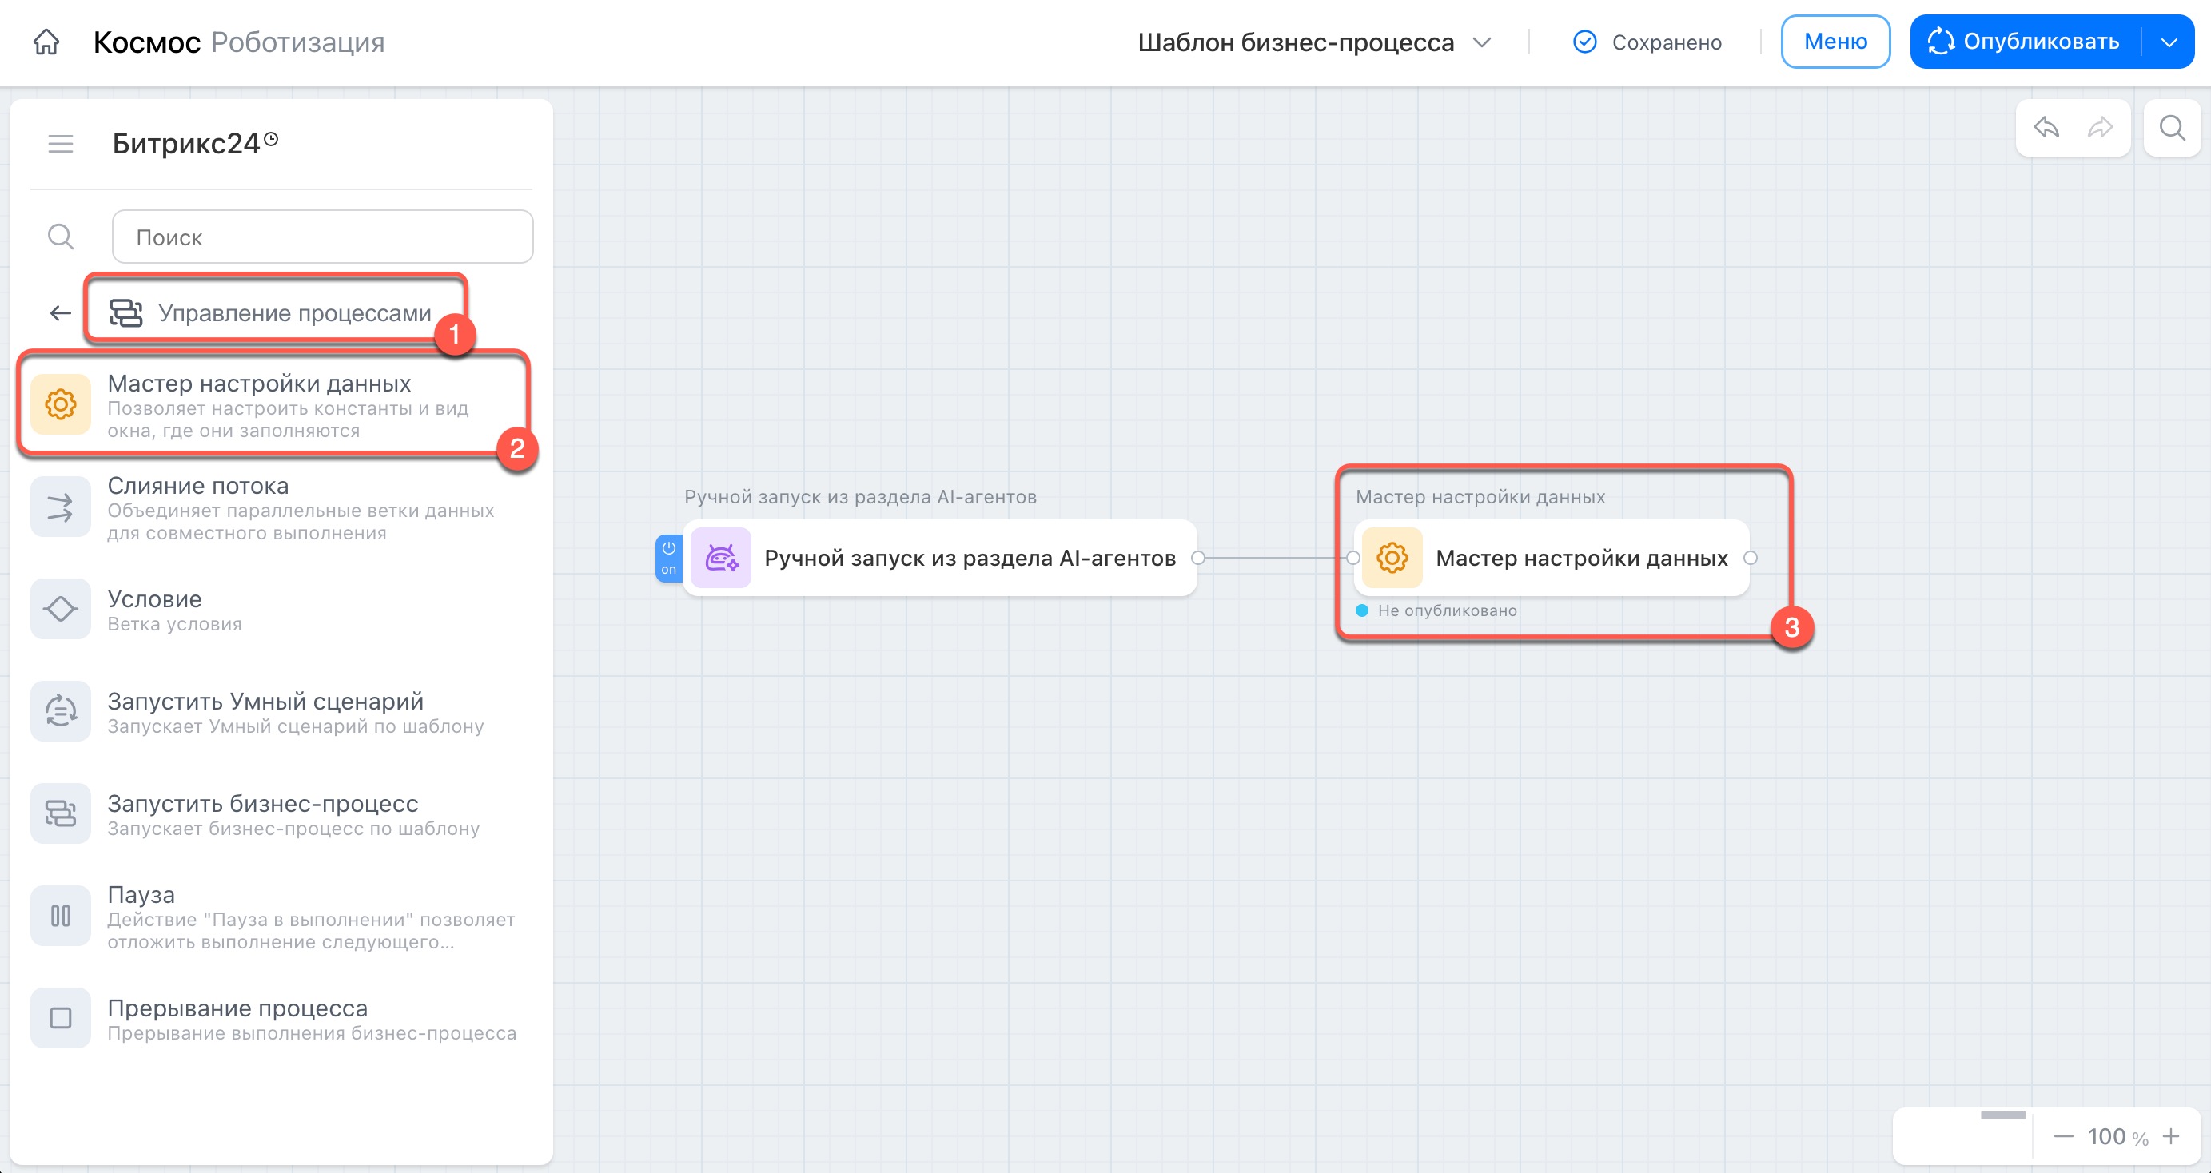Click the home icon
The height and width of the screenshot is (1173, 2211).
[46, 42]
